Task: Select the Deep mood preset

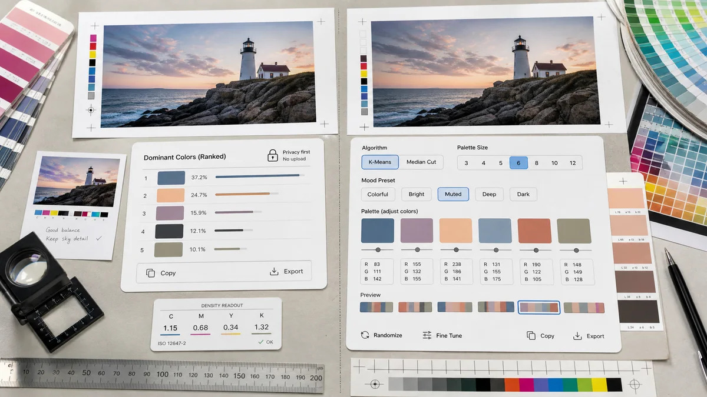Action: [x=489, y=194]
